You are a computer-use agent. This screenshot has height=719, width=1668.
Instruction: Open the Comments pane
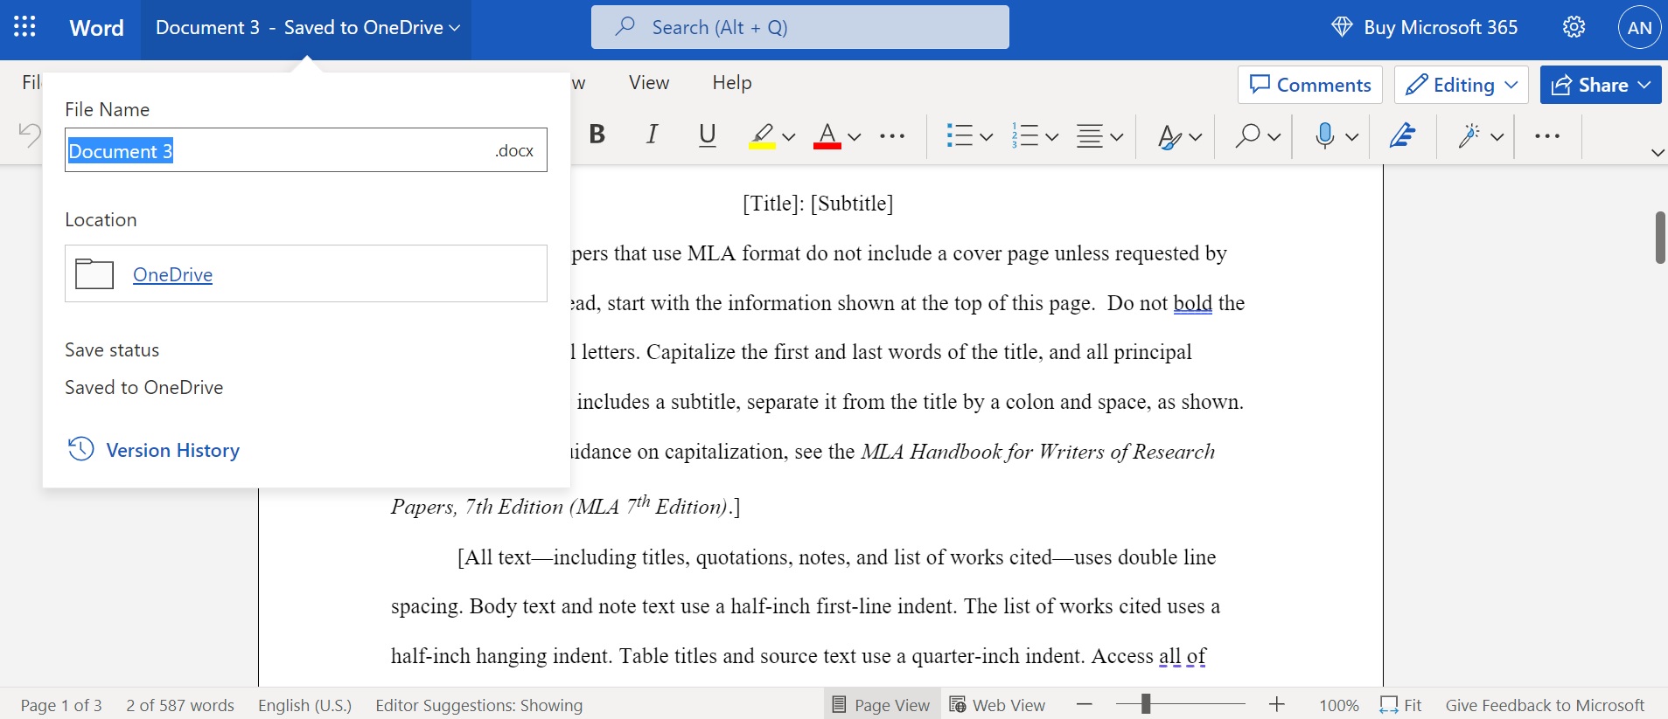tap(1309, 85)
